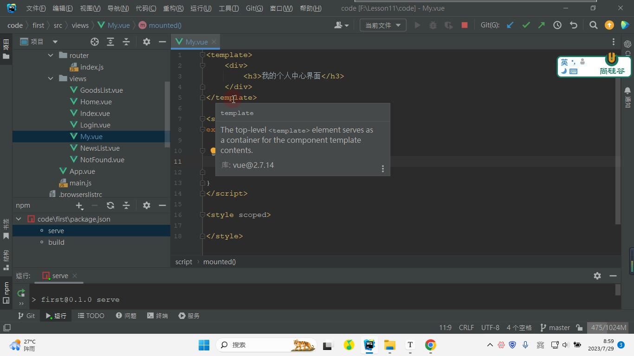The height and width of the screenshot is (356, 634).
Task: Click master branch in status bar
Action: click(x=555, y=328)
